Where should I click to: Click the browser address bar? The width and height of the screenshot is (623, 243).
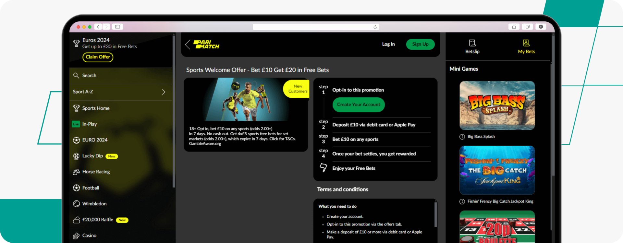316,27
